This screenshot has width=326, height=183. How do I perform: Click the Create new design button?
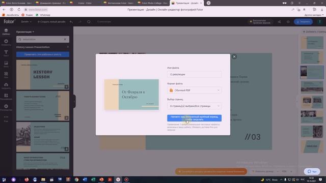coord(51,21)
